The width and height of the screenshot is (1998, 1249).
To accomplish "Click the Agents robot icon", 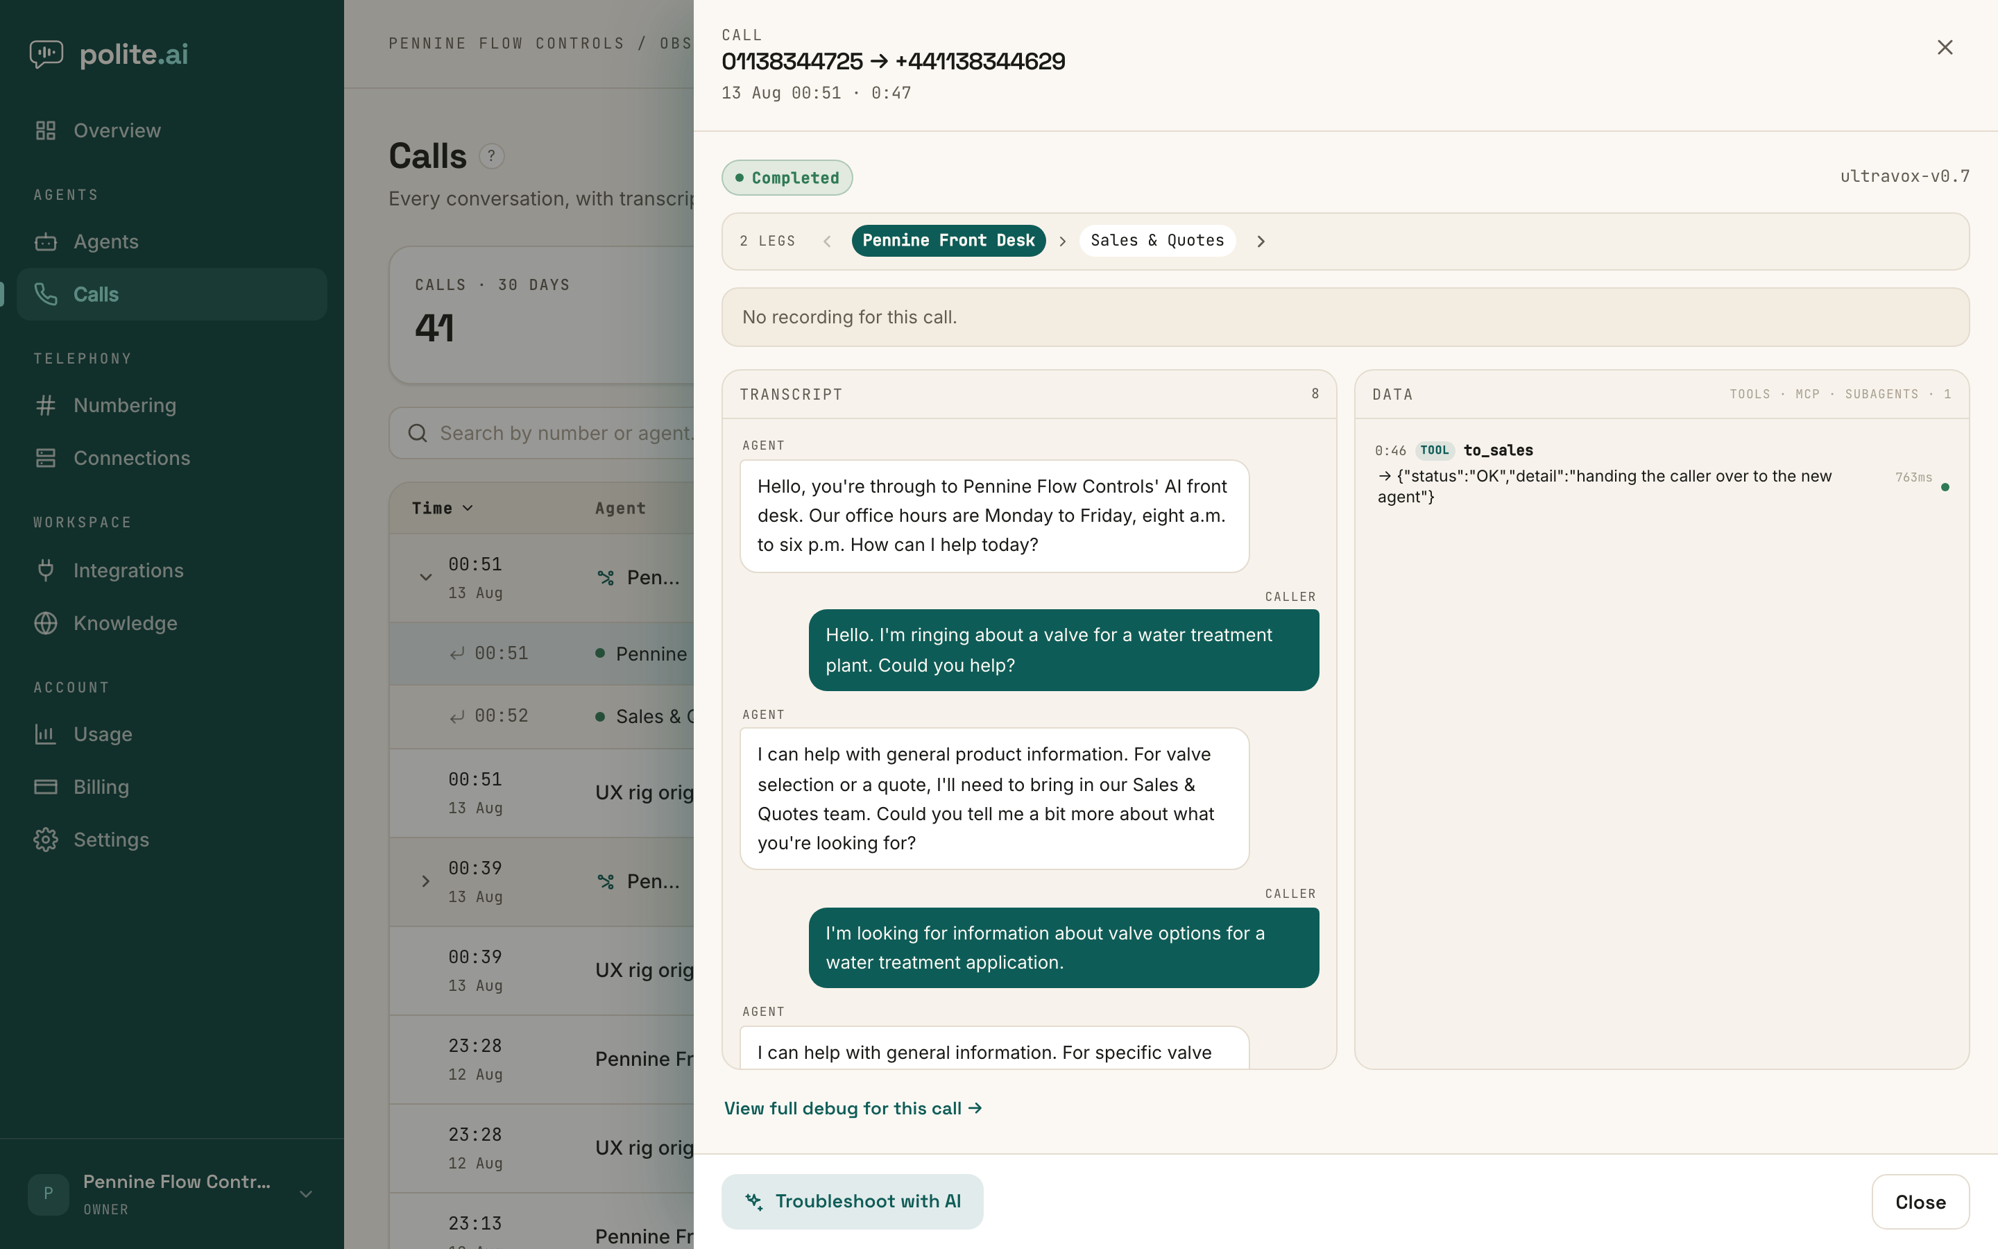I will pos(45,241).
